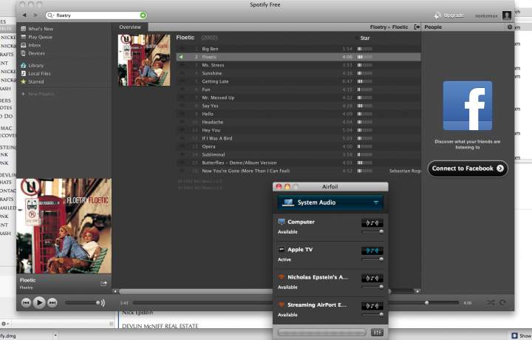Click the share icon next to Floetry - Floetic
This screenshot has height=340, width=532.
417,27
